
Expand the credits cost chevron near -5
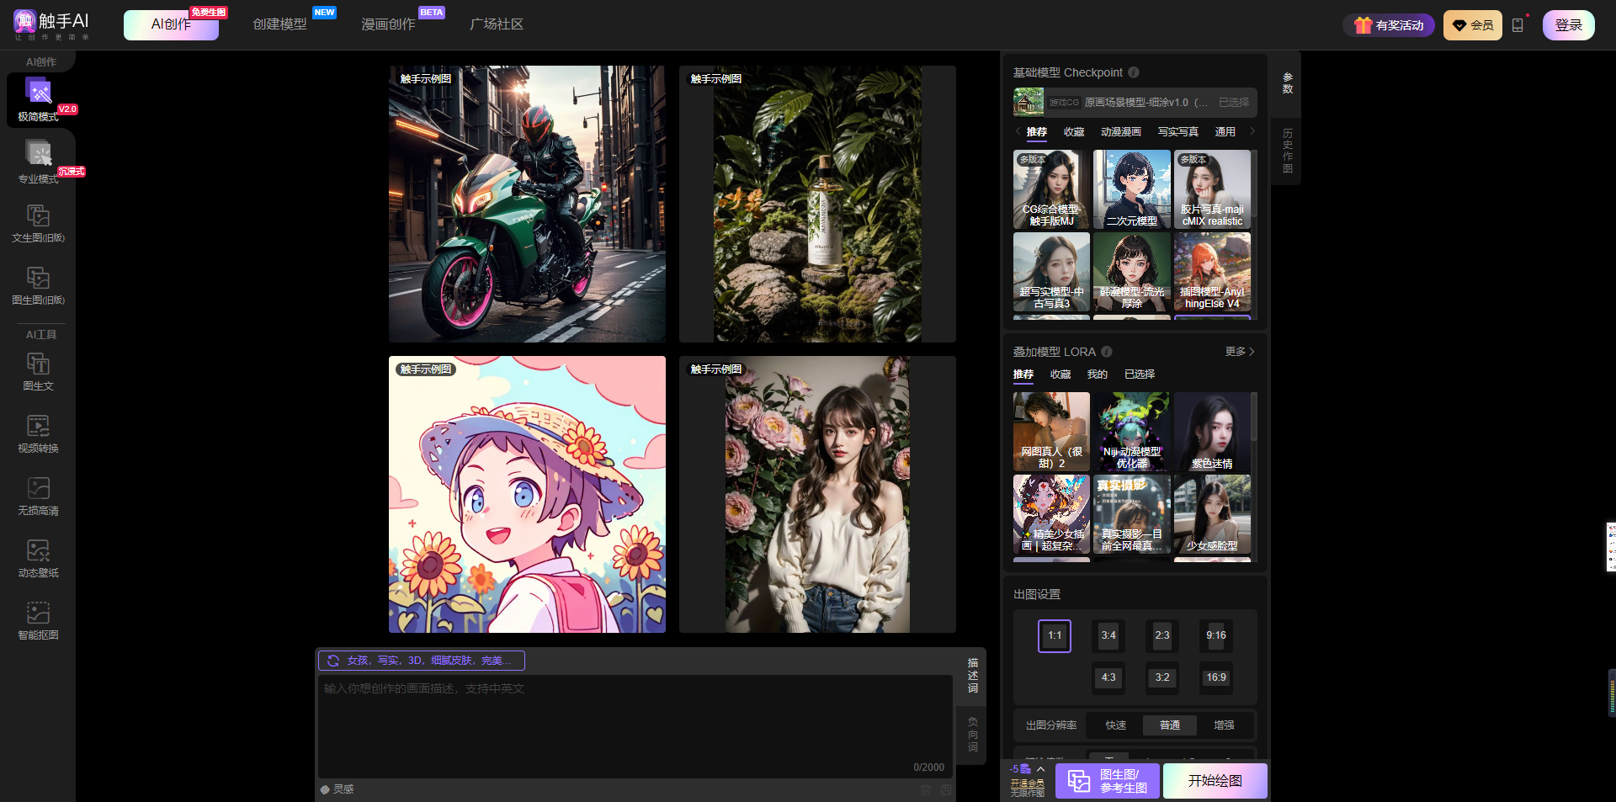click(1040, 769)
